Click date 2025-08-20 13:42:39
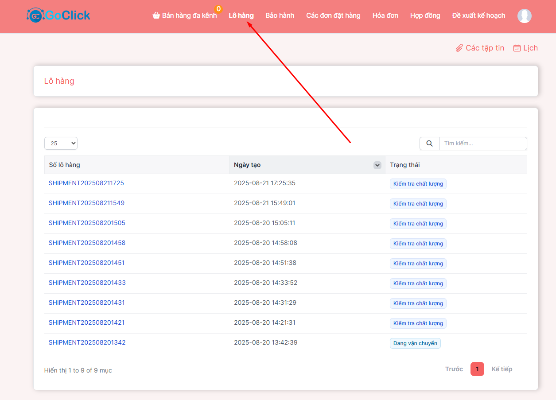This screenshot has width=556, height=400. (x=266, y=342)
